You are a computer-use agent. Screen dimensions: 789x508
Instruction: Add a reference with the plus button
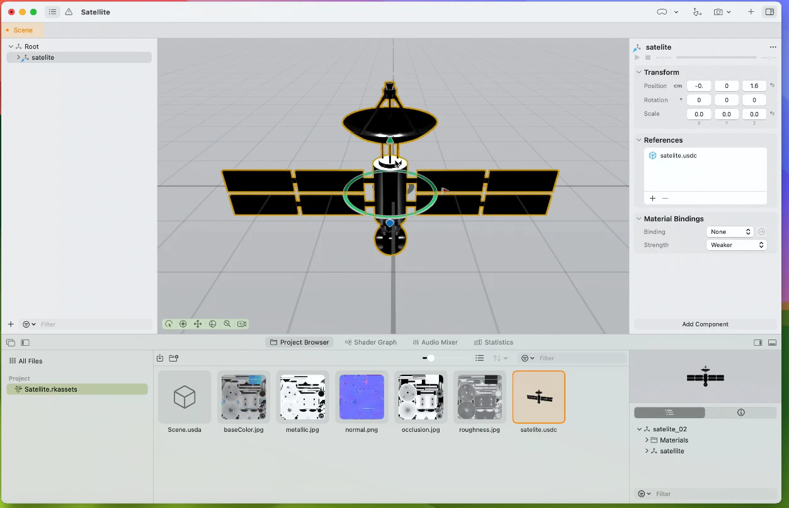pos(652,198)
